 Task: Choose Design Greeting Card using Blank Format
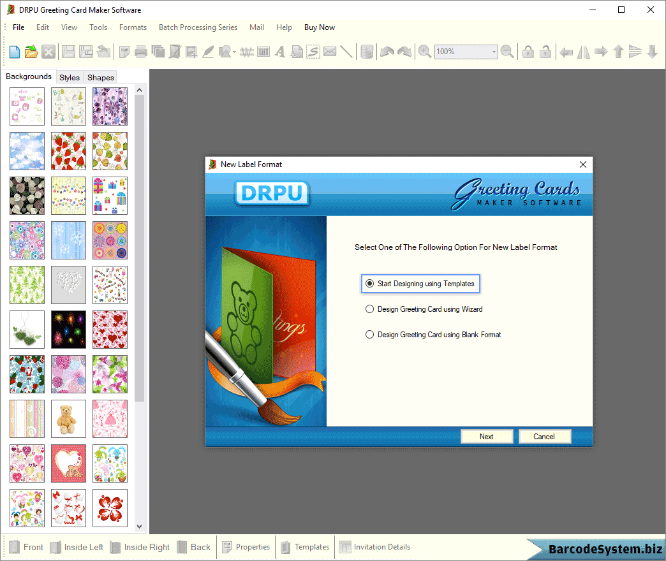(x=433, y=335)
